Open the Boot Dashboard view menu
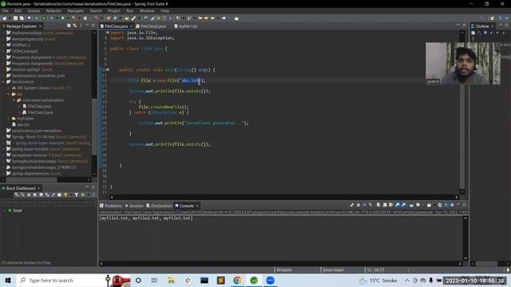The height and width of the screenshot is (287, 511). click(94, 195)
